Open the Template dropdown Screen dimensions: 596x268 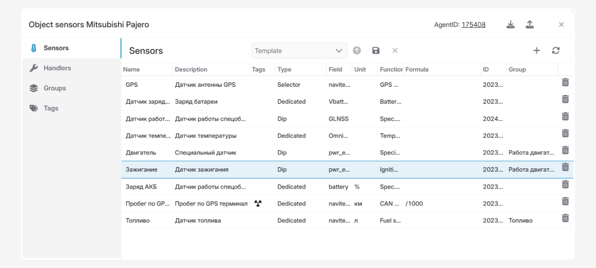pyautogui.click(x=299, y=51)
